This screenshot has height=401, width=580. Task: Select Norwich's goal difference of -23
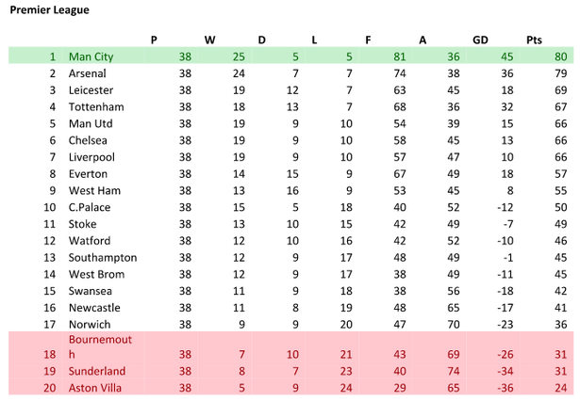click(505, 325)
